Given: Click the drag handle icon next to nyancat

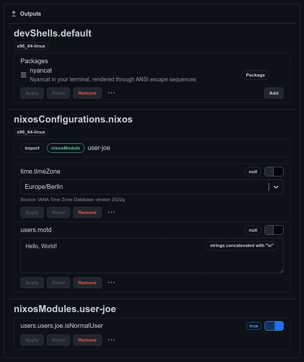Looking at the screenshot, I should click(24, 75).
